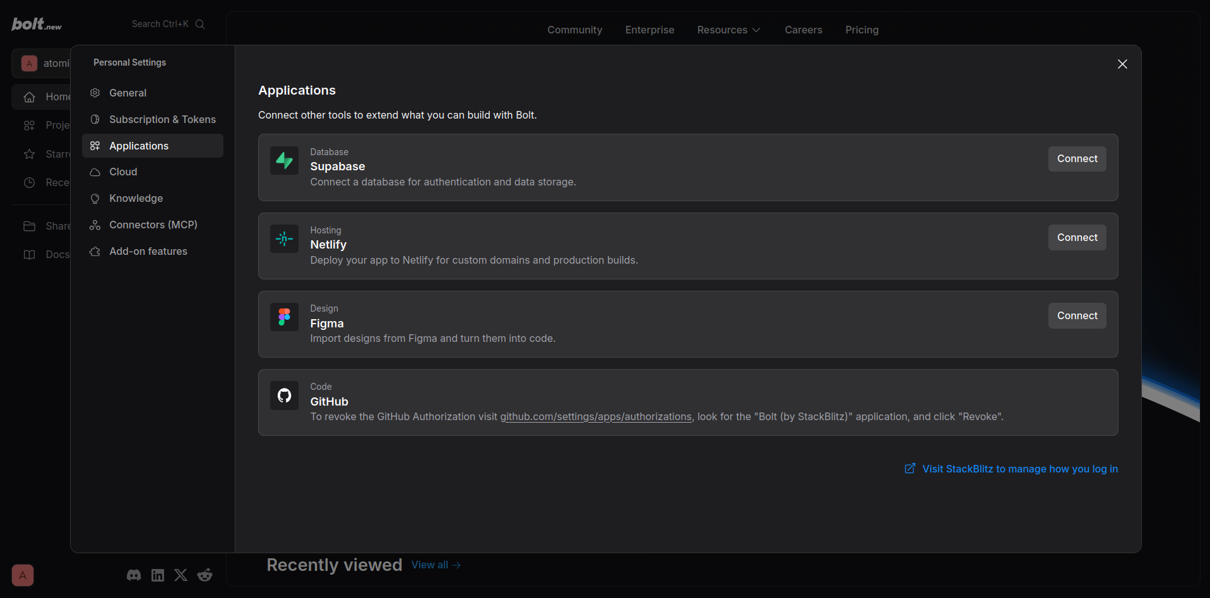This screenshot has height=598, width=1210.
Task: Click the GitHub logo icon
Action: coord(284,396)
